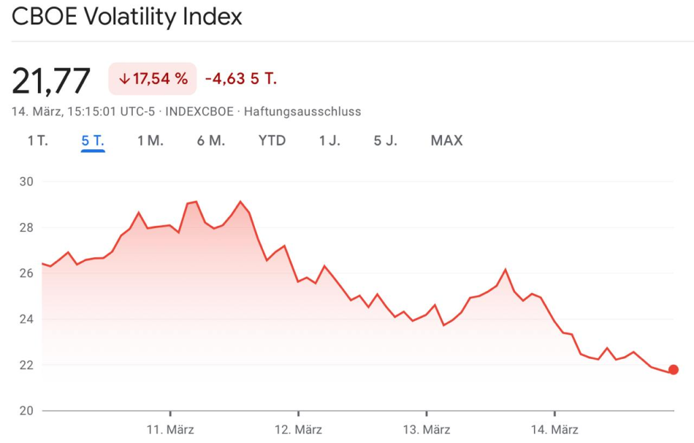The image size is (694, 443).
Task: Open the 1 M. chart view
Action: coord(150,140)
